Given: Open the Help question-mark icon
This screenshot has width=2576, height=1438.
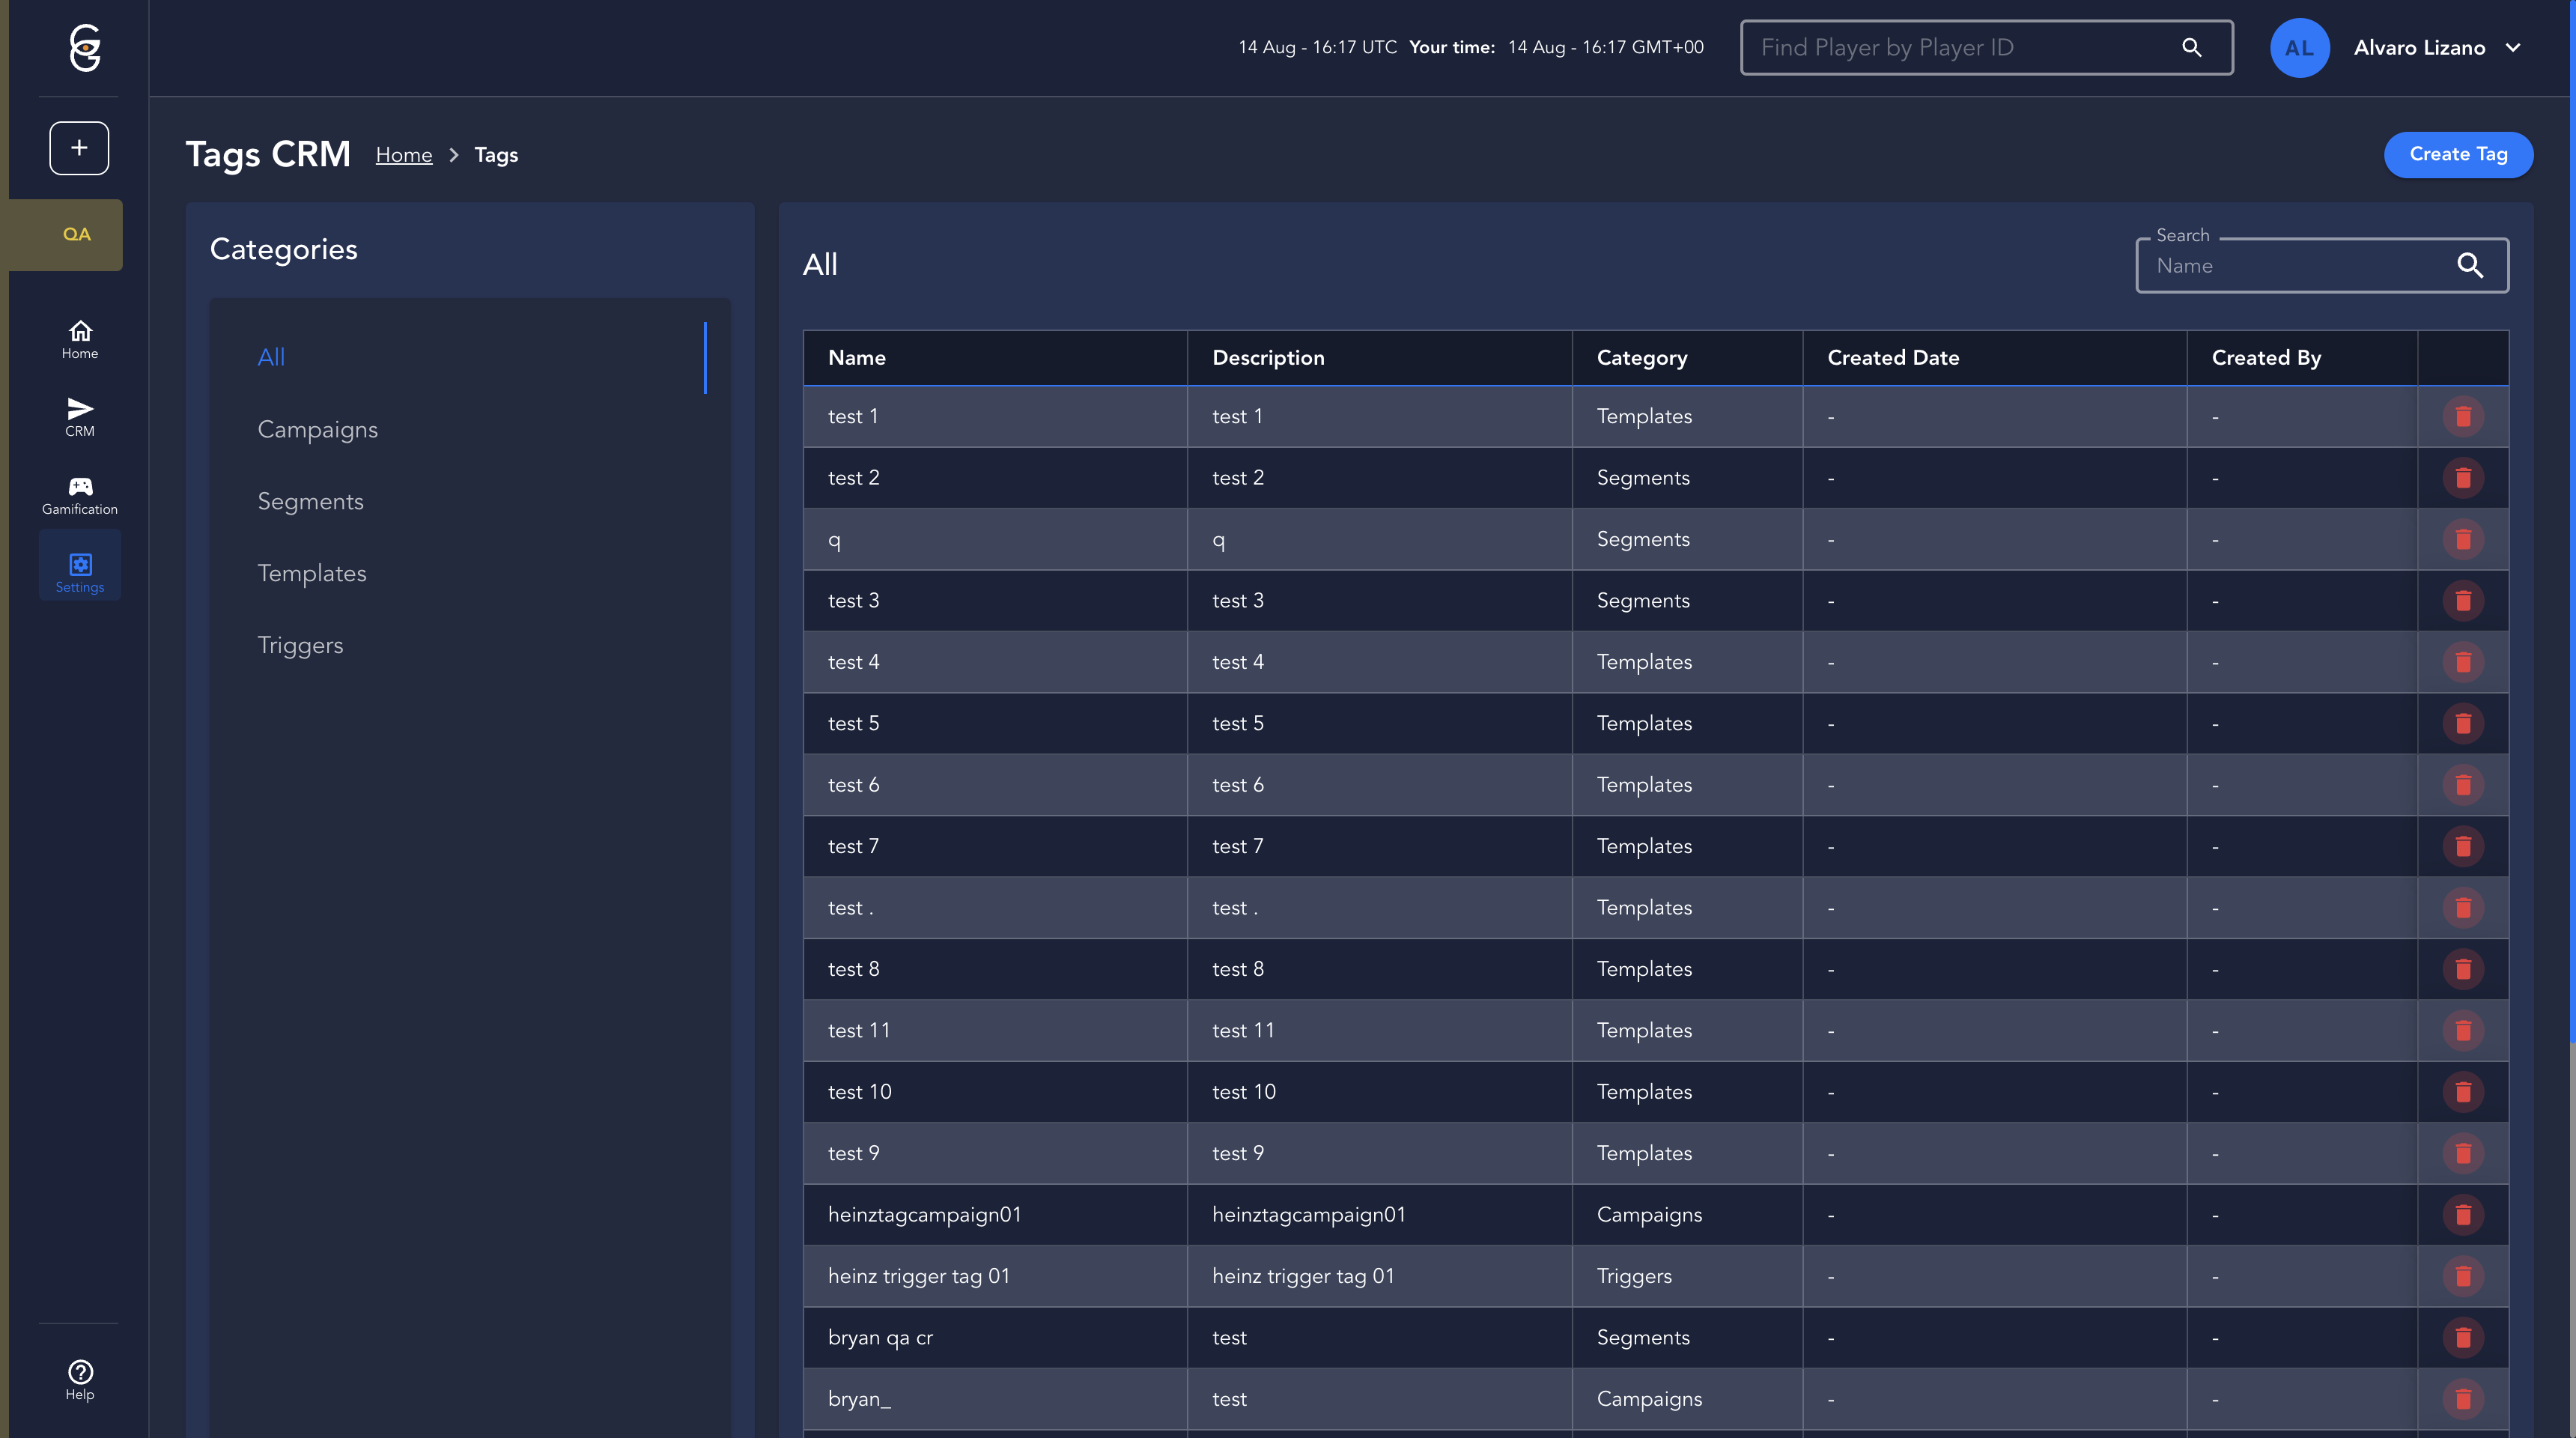Looking at the screenshot, I should point(80,1379).
